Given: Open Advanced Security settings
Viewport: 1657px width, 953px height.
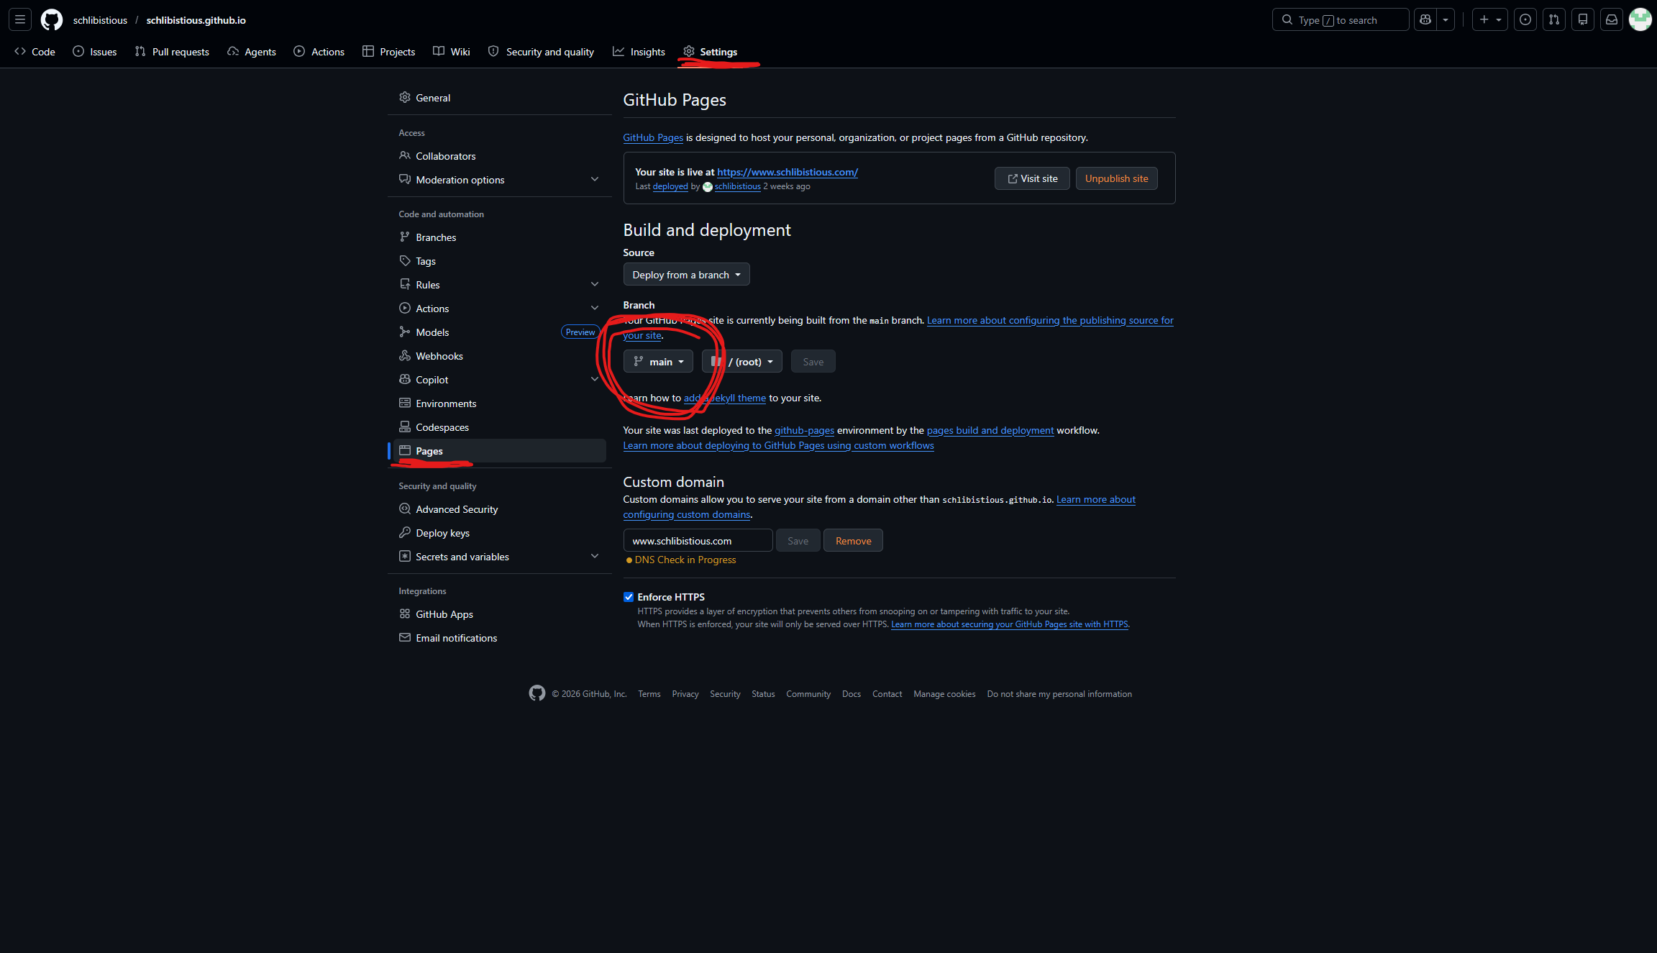Looking at the screenshot, I should click(500, 509).
